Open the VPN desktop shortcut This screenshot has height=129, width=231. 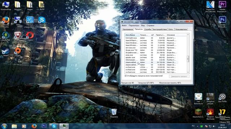pyautogui.click(x=18, y=21)
